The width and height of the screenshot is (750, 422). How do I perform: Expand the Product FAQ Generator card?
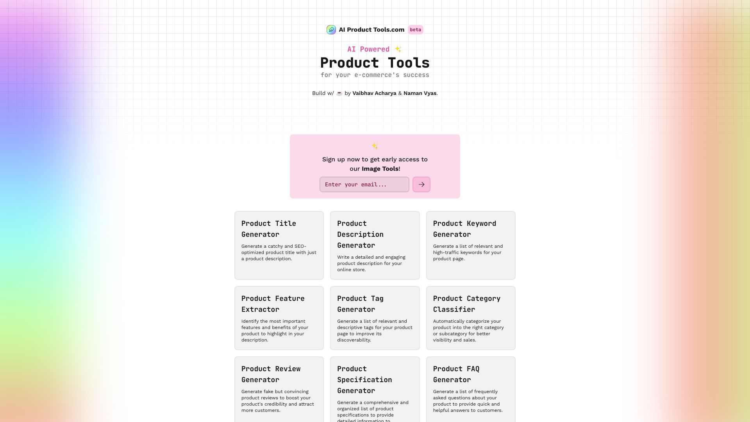[471, 388]
